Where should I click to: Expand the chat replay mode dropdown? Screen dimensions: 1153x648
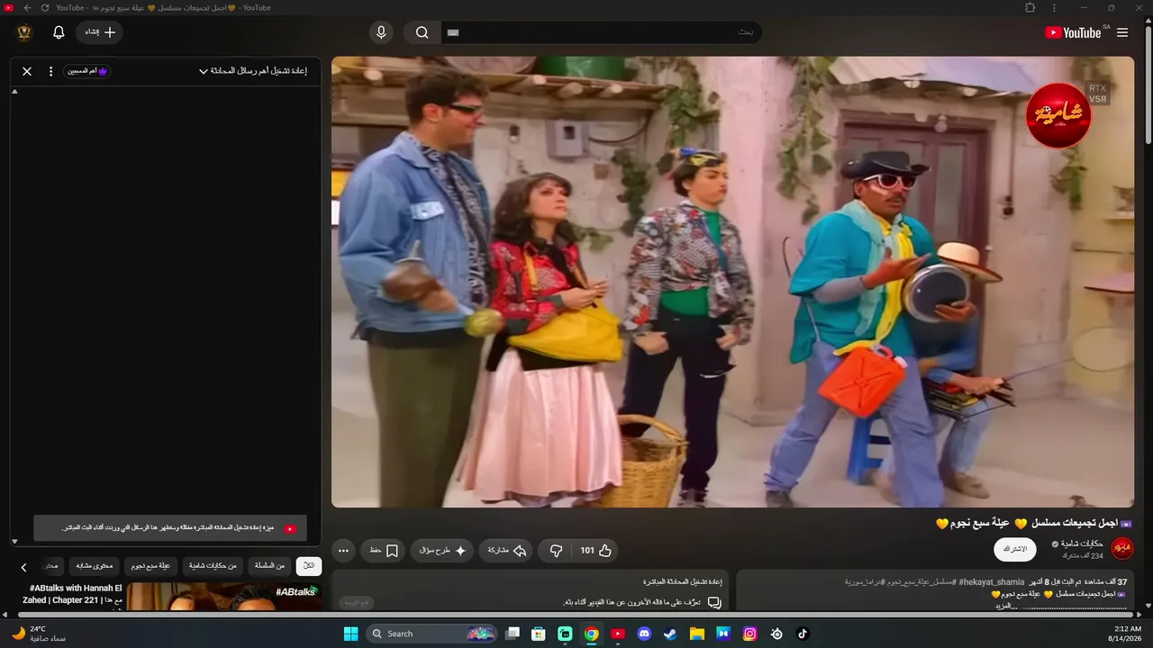coord(253,71)
